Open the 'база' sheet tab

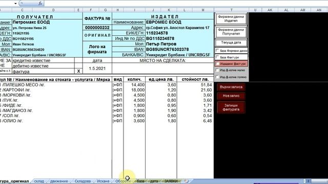tap(140, 181)
